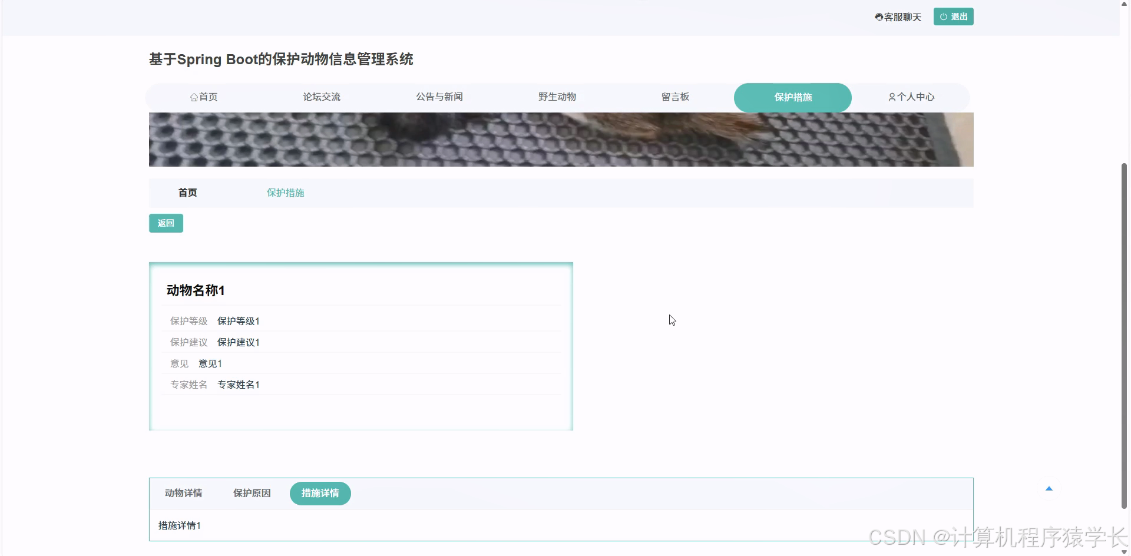Click the scrollbar up arrow
The width and height of the screenshot is (1131, 556).
click(x=1124, y=4)
